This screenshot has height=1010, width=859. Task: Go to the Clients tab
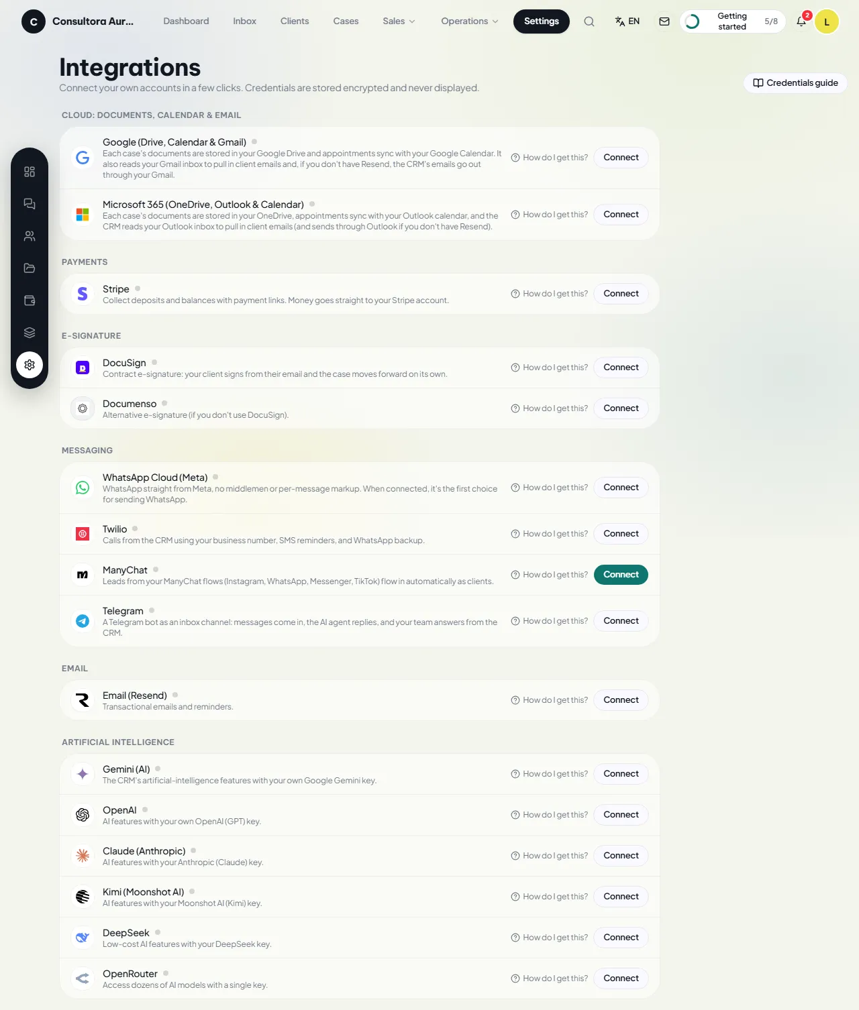coord(295,21)
